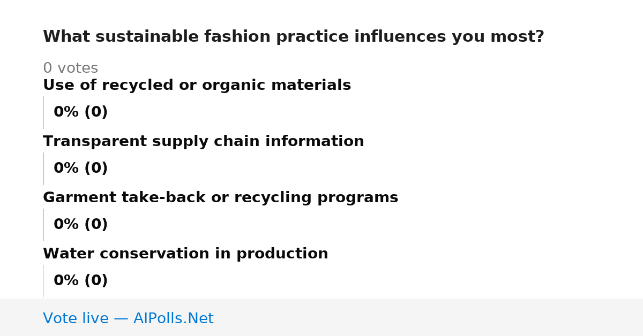This screenshot has width=643, height=336.
Task: Click the gray footer bar beside the link
Action: tap(429, 317)
